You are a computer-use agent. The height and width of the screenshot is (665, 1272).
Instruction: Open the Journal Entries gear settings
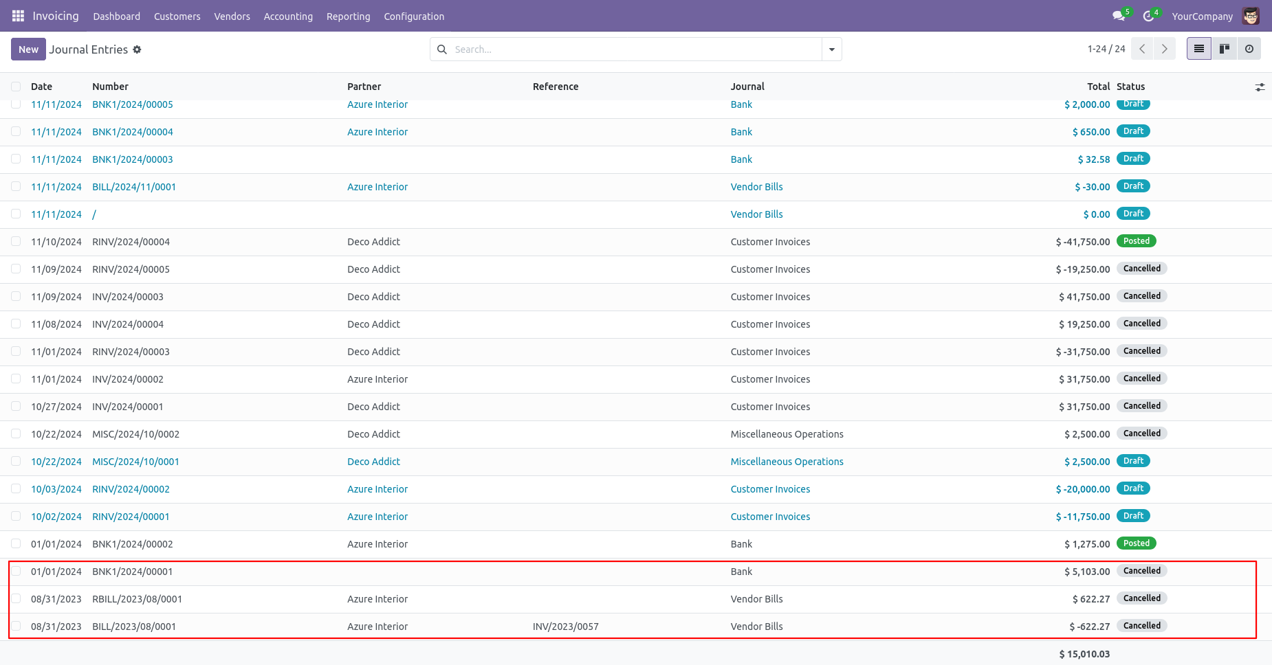pyautogui.click(x=138, y=49)
